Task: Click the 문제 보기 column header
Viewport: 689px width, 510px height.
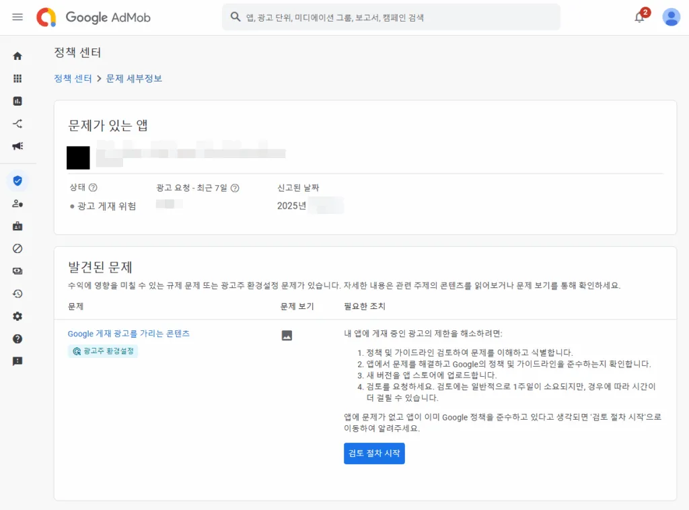Action: [x=297, y=306]
